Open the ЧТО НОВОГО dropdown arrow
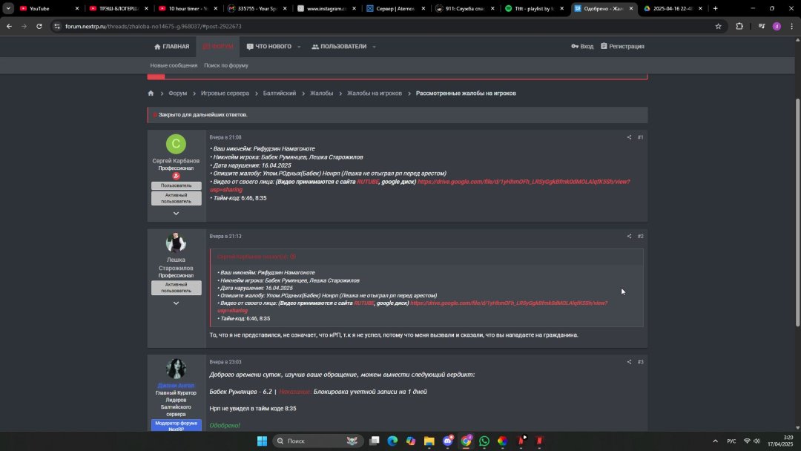This screenshot has width=801, height=451. [299, 47]
